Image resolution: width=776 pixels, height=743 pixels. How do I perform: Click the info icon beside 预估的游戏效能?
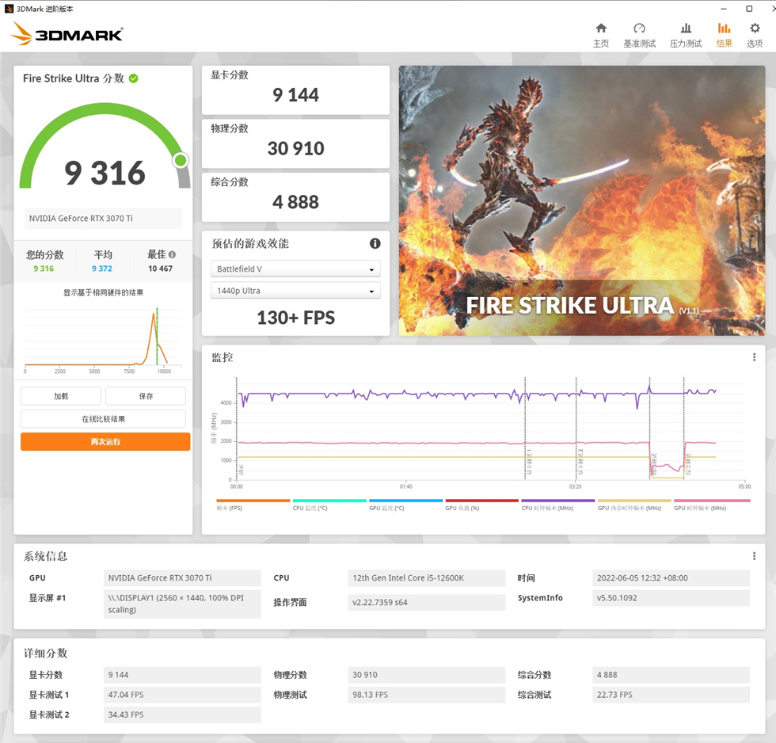[375, 243]
